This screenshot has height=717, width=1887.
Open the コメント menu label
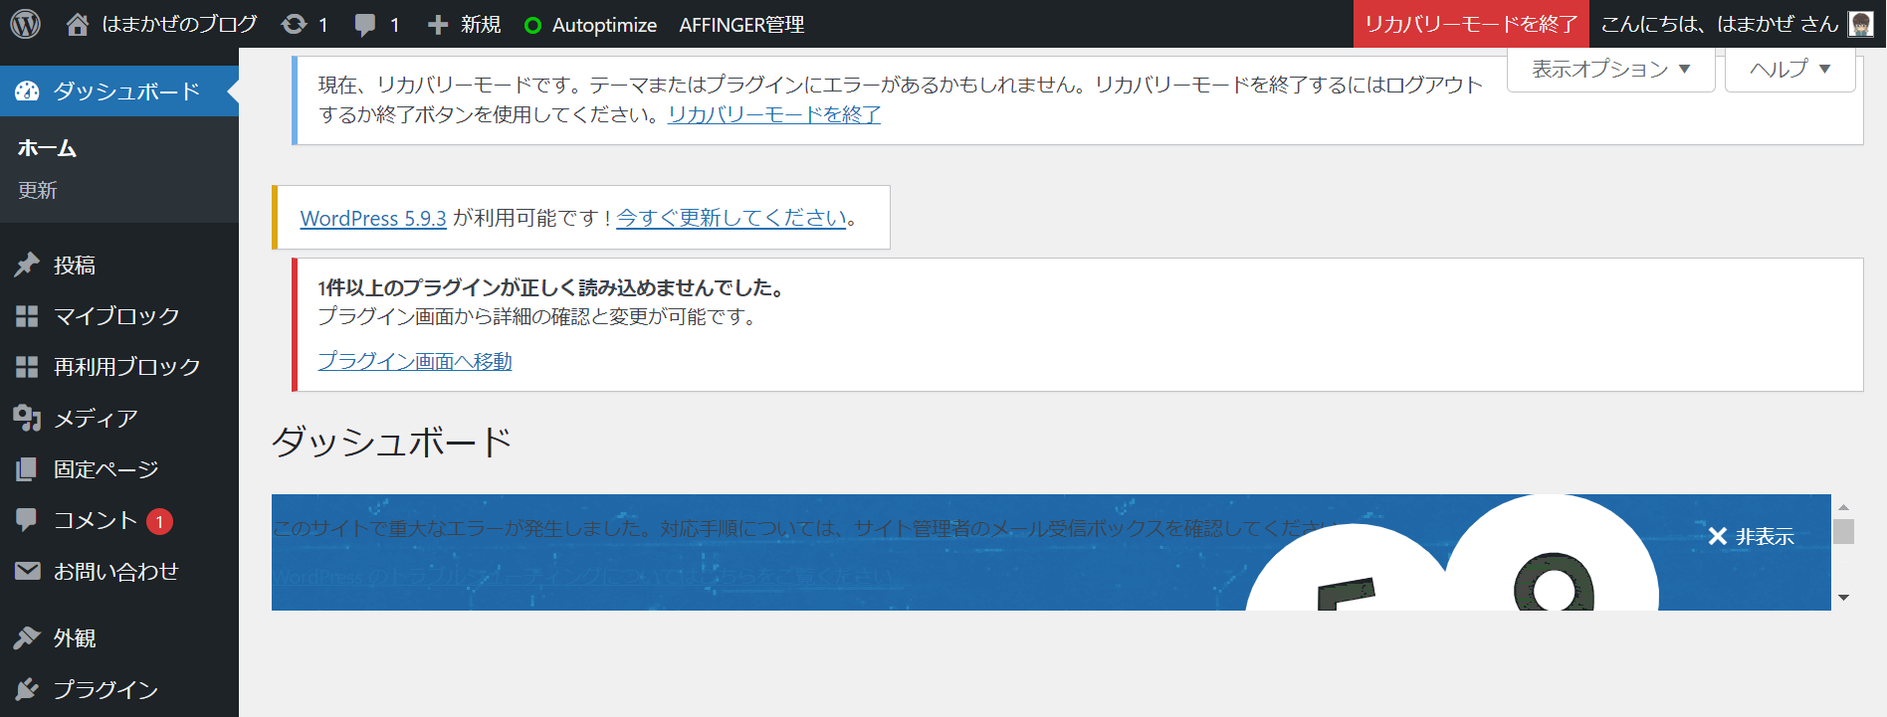(x=96, y=520)
